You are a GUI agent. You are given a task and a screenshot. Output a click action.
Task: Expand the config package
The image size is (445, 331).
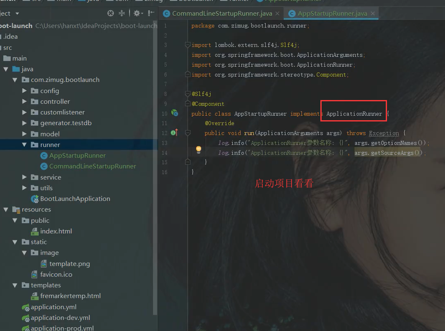[24, 91]
